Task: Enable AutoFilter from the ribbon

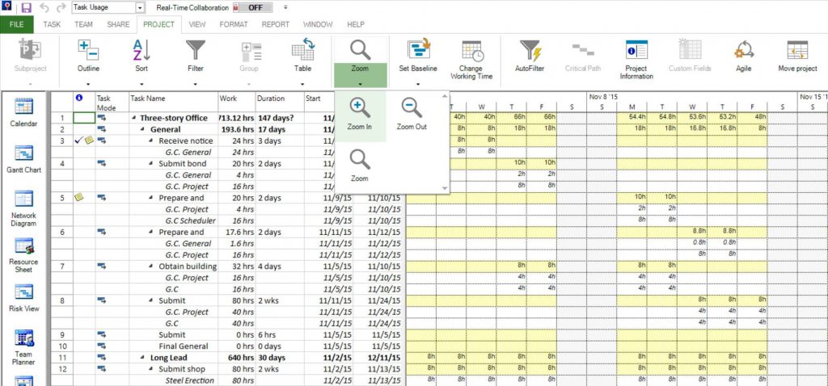Action: tap(530, 57)
